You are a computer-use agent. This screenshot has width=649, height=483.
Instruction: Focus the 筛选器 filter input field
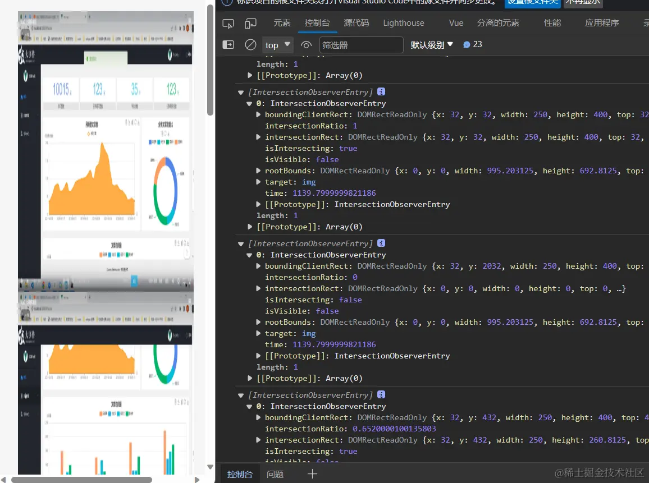[x=361, y=45]
